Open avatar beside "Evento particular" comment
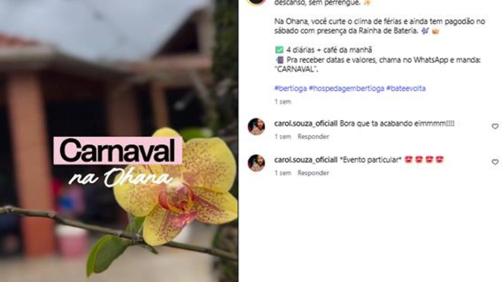502x282 pixels. coord(256,163)
